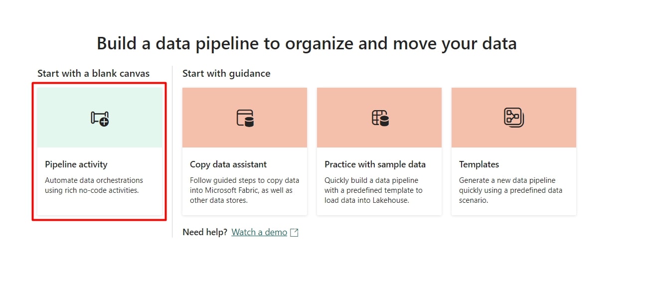Click the Practice with sample data icon
645x288 pixels.
[x=380, y=118]
